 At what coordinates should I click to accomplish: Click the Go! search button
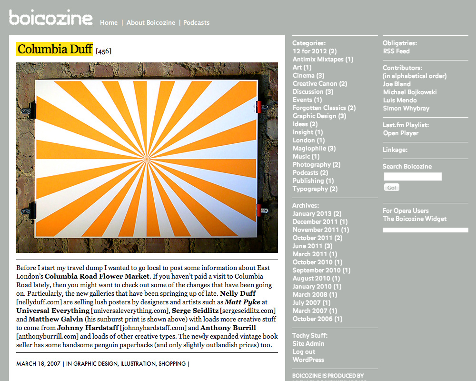click(392, 188)
